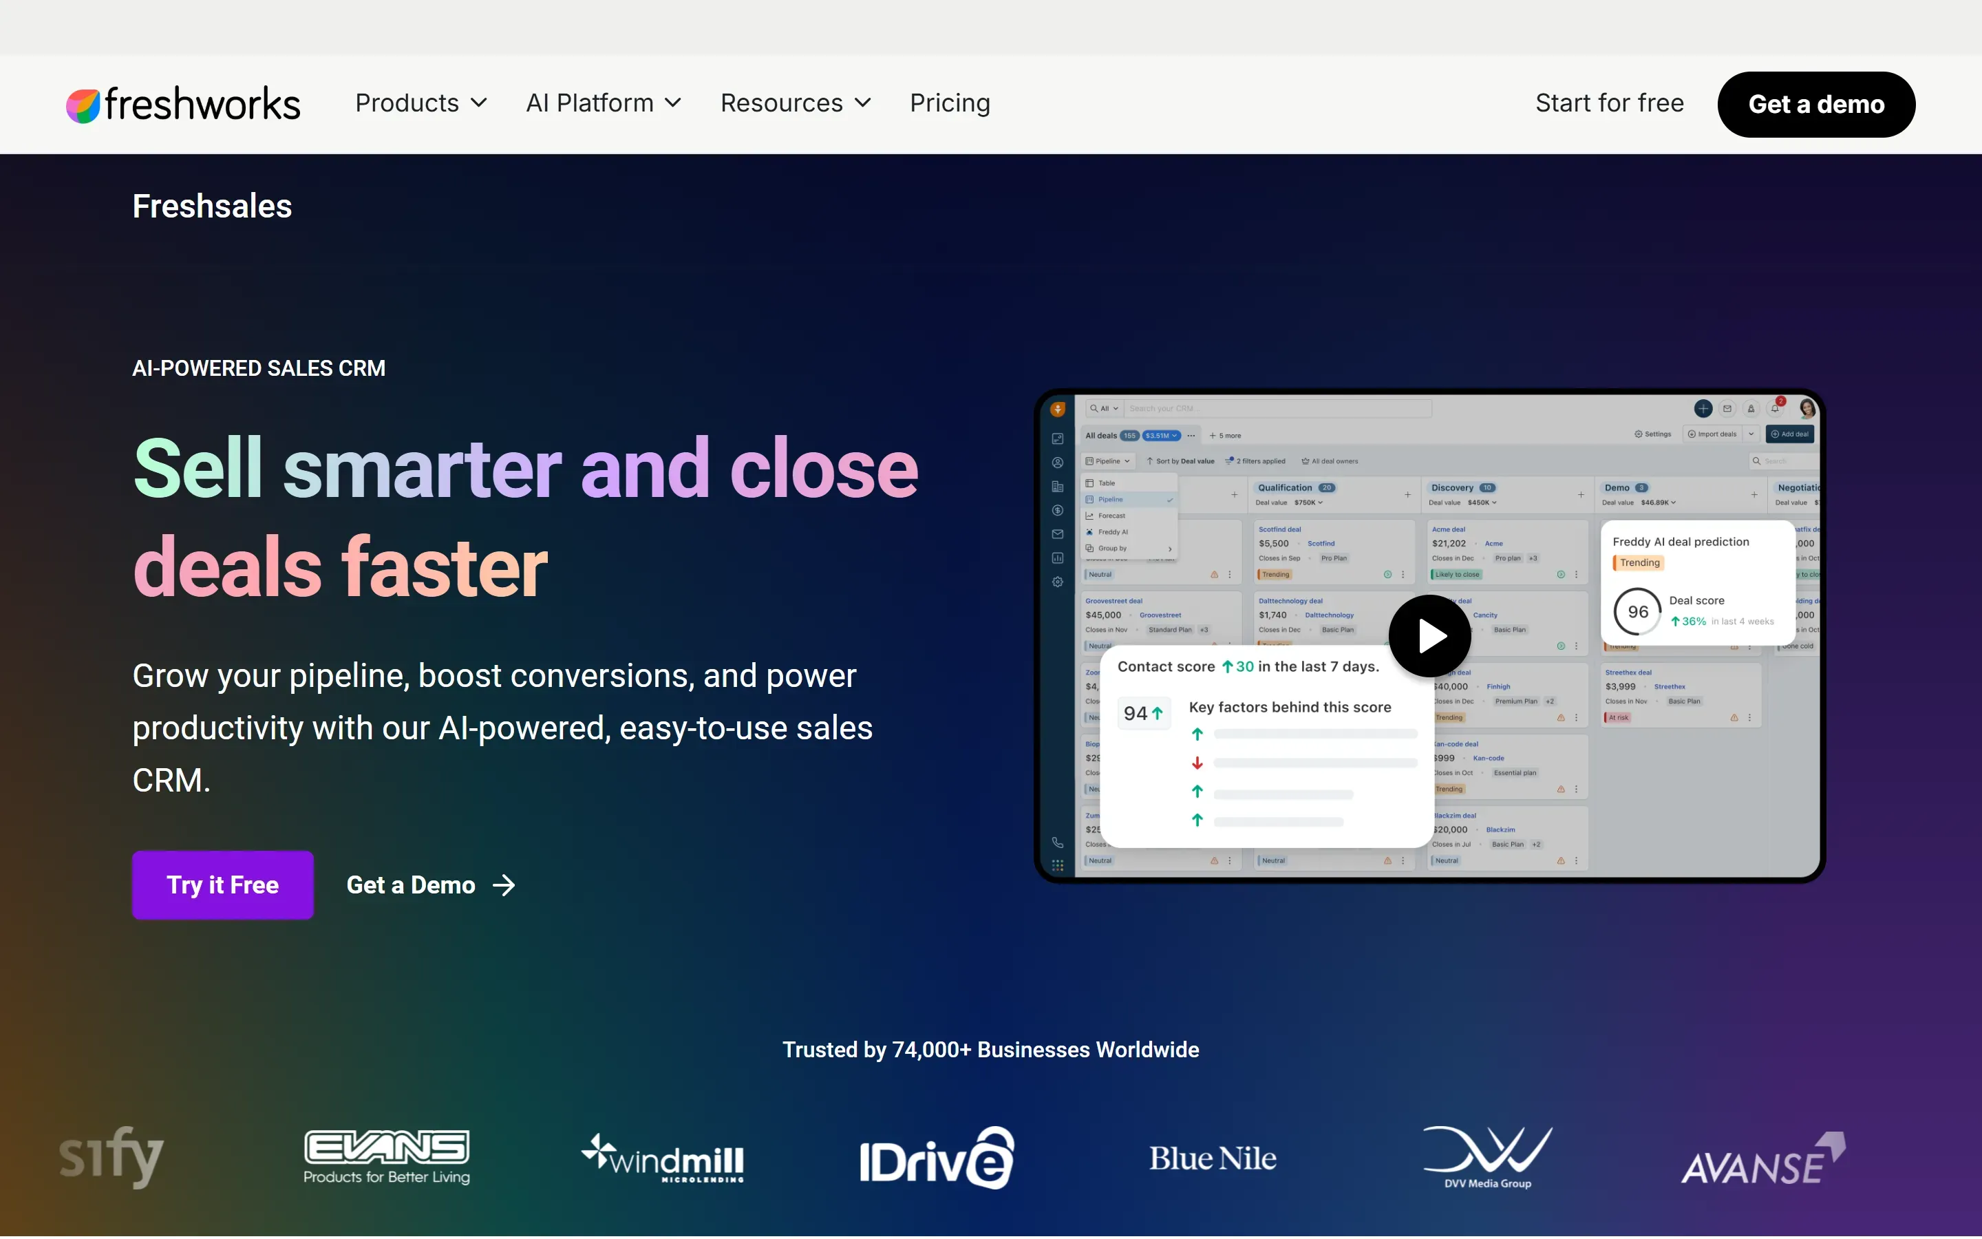The height and width of the screenshot is (1239, 1982).
Task: Click the "Grow your pipeline" description paragraph
Action: (x=503, y=728)
